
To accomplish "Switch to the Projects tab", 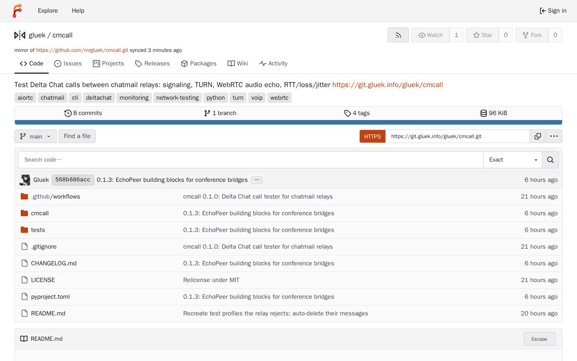I will tap(108, 64).
